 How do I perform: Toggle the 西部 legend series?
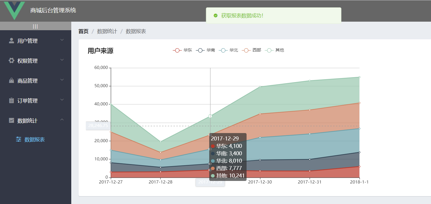[x=251, y=50]
